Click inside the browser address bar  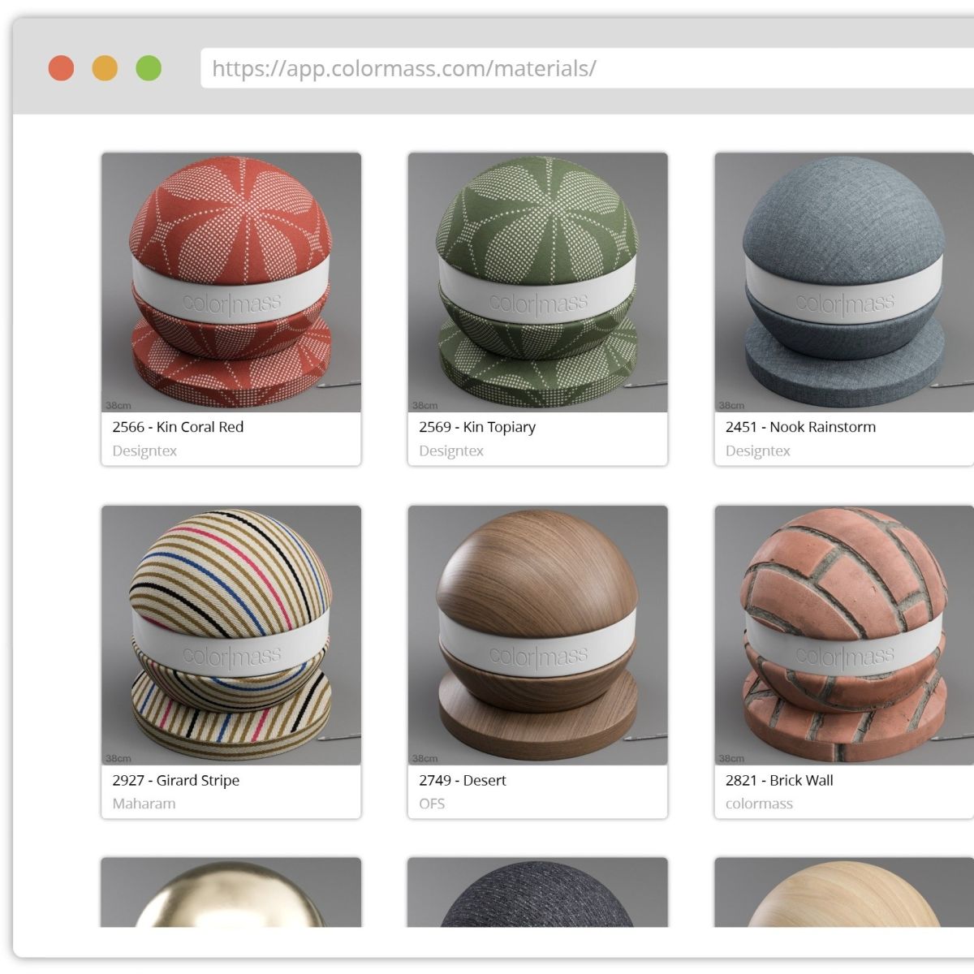pyautogui.click(x=487, y=69)
